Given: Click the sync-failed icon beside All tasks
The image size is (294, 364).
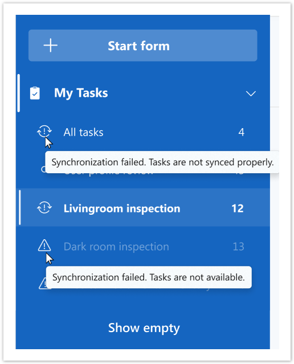Looking at the screenshot, I should pos(44,132).
